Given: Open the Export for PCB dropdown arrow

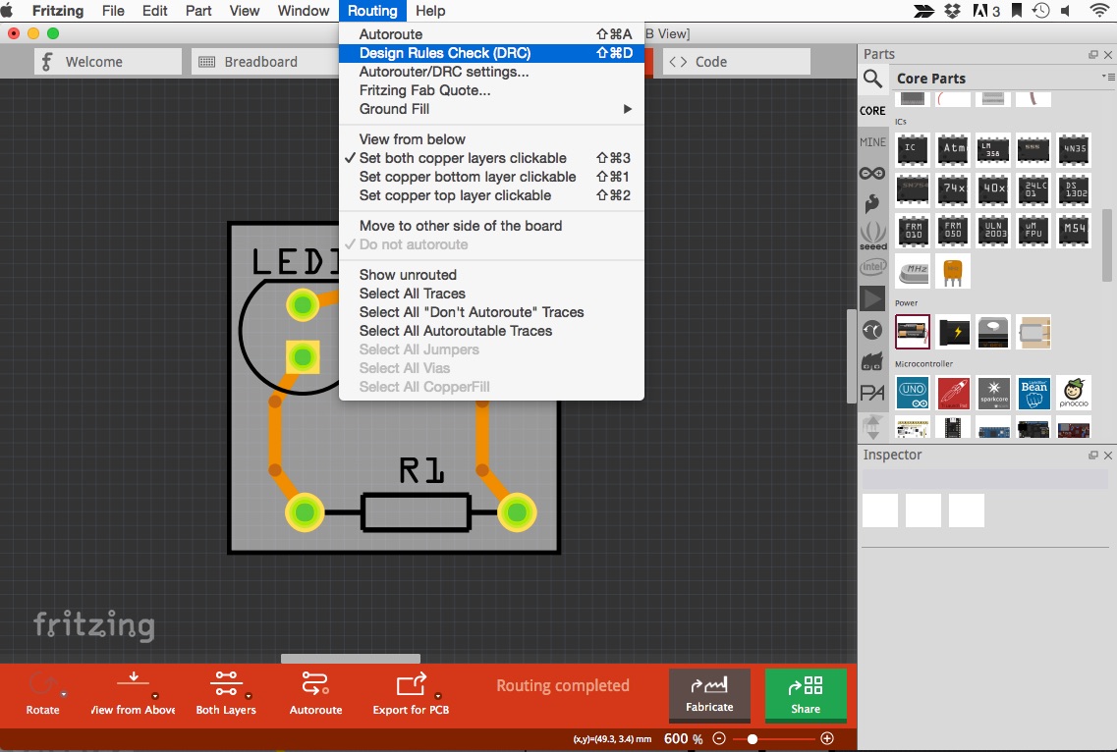Looking at the screenshot, I should tap(438, 696).
